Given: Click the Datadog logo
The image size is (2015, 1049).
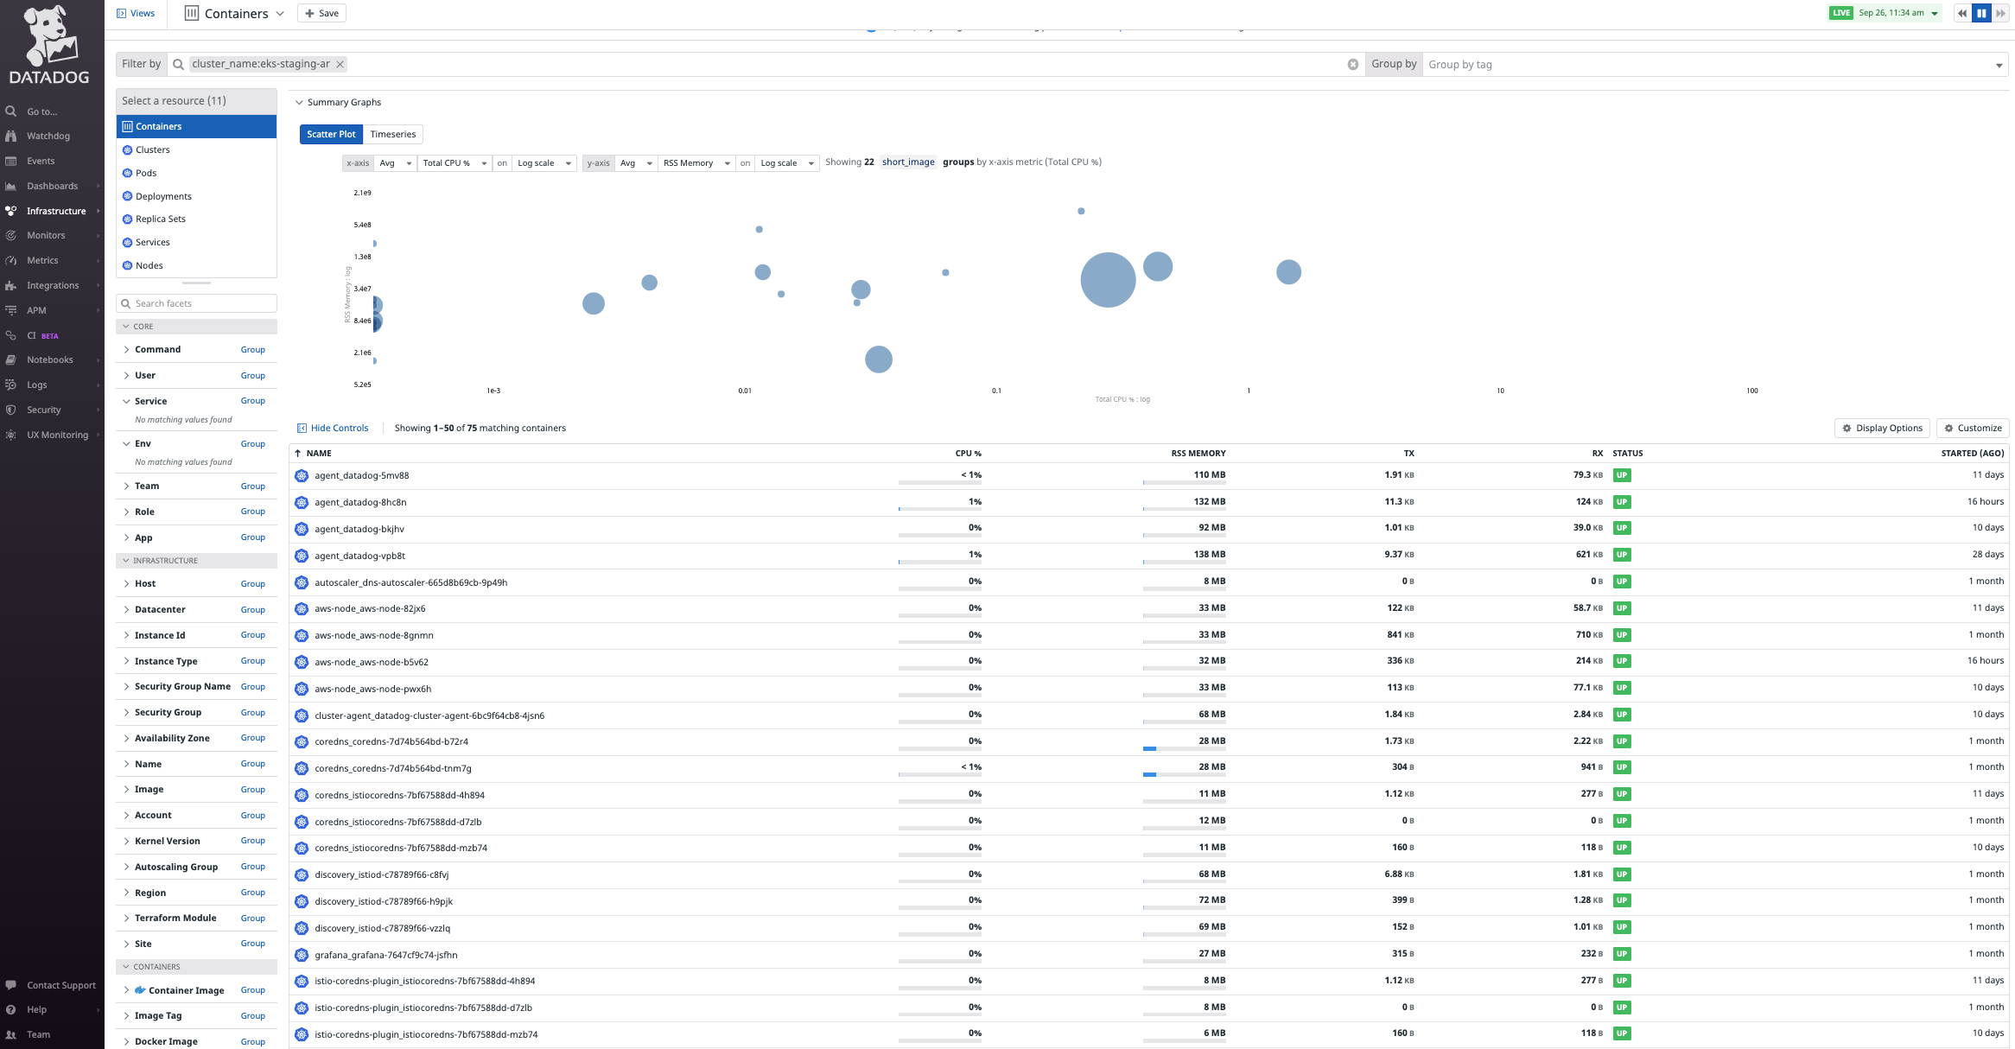Looking at the screenshot, I should [49, 46].
